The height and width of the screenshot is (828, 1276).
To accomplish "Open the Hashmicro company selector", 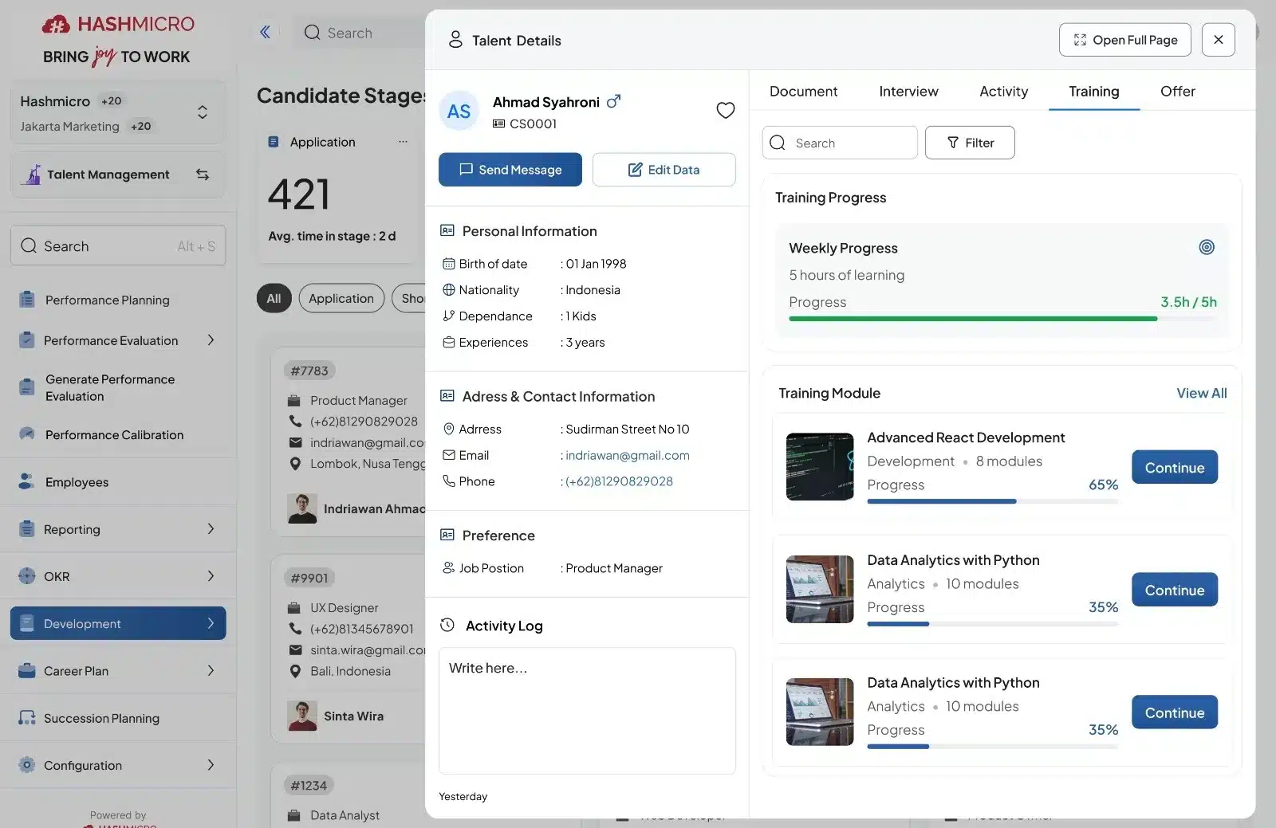I will coord(203,112).
